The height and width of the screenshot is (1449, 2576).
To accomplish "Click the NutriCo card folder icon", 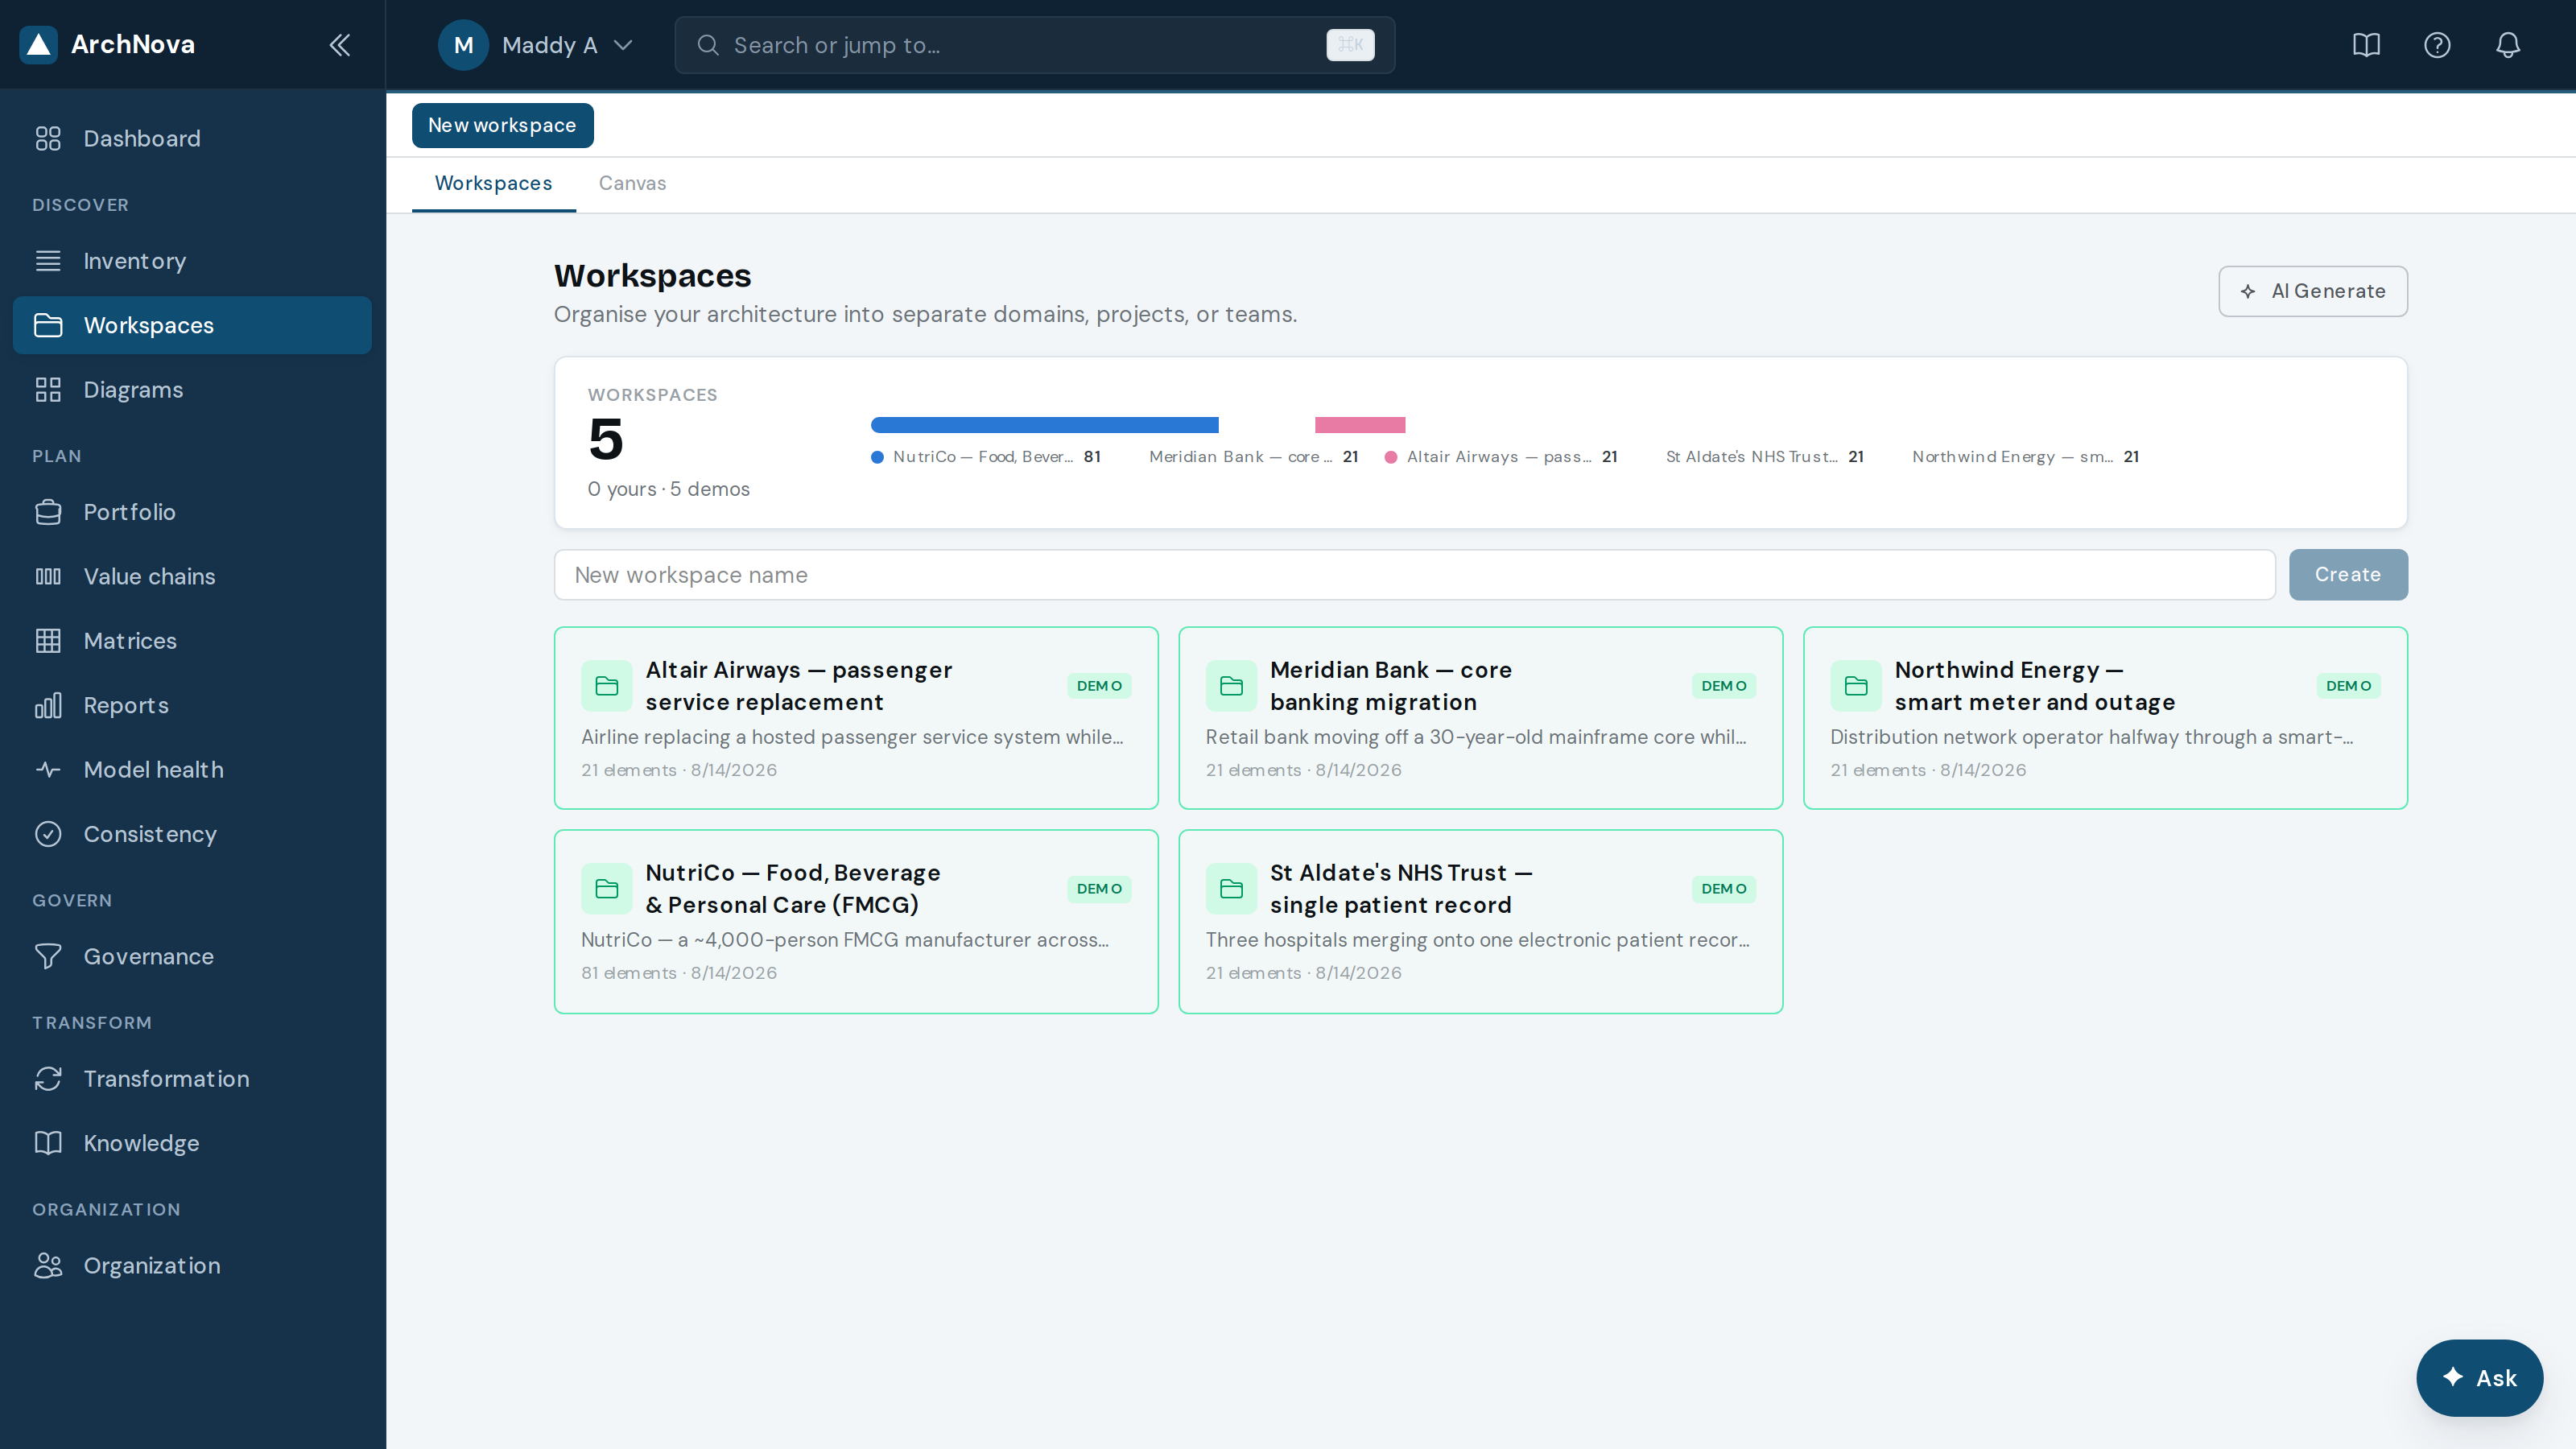I will click(607, 889).
